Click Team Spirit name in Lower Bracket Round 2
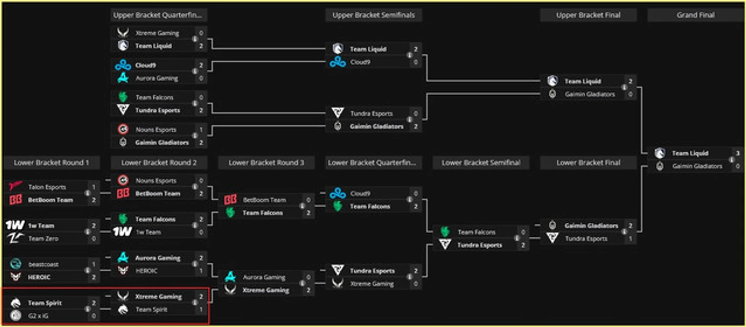Image resolution: width=746 pixels, height=327 pixels. (151, 310)
